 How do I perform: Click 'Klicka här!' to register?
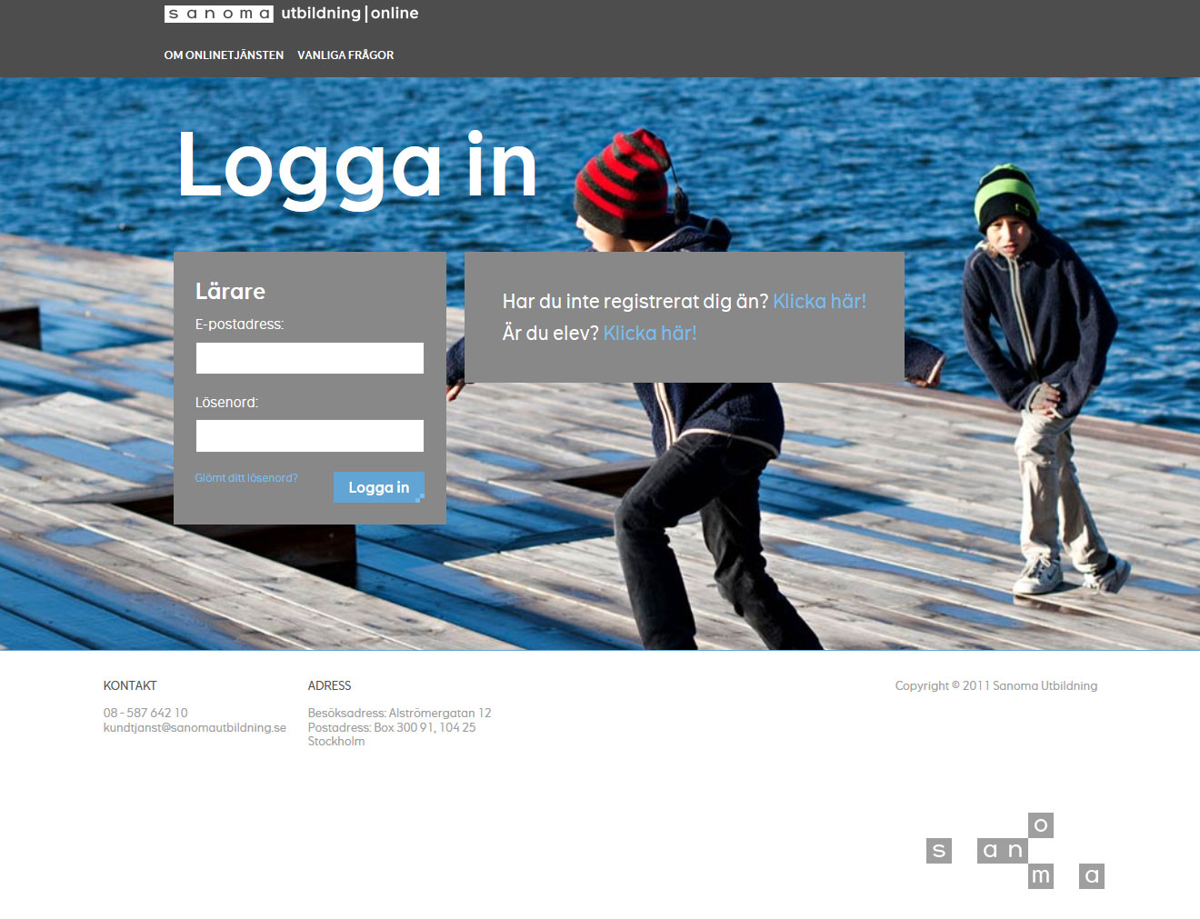click(x=819, y=301)
